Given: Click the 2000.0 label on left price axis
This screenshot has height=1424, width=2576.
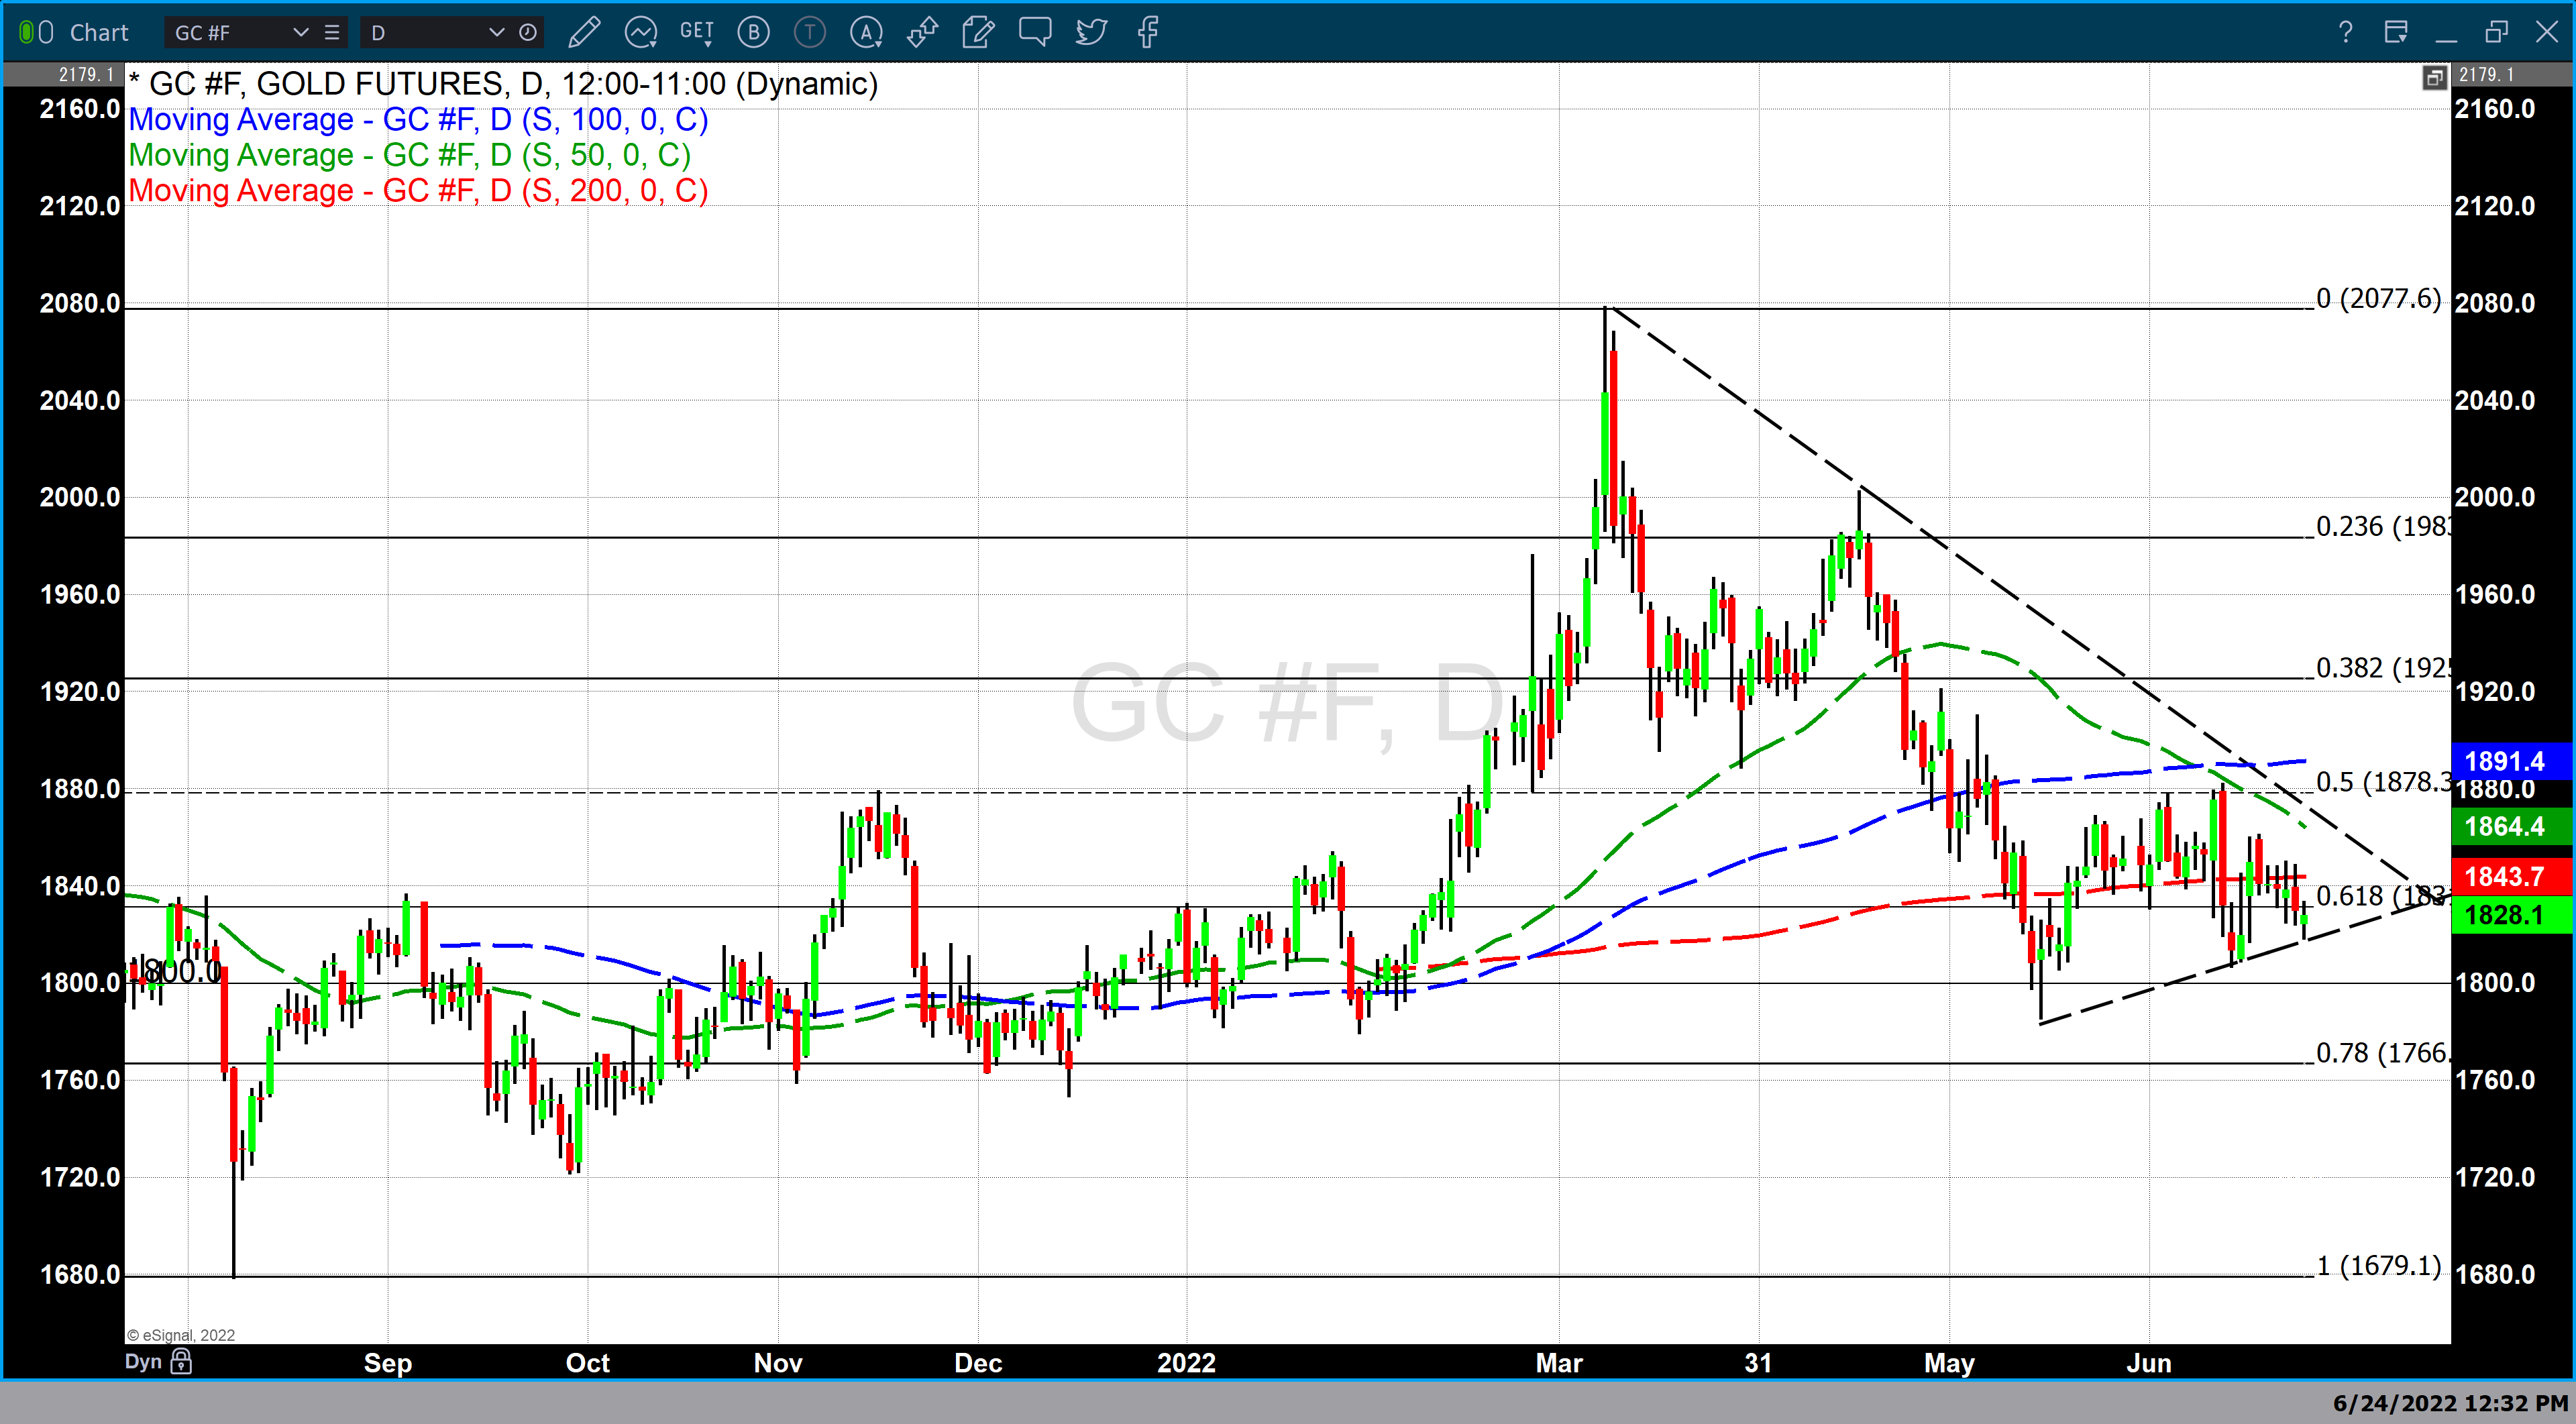Looking at the screenshot, I should [79, 498].
